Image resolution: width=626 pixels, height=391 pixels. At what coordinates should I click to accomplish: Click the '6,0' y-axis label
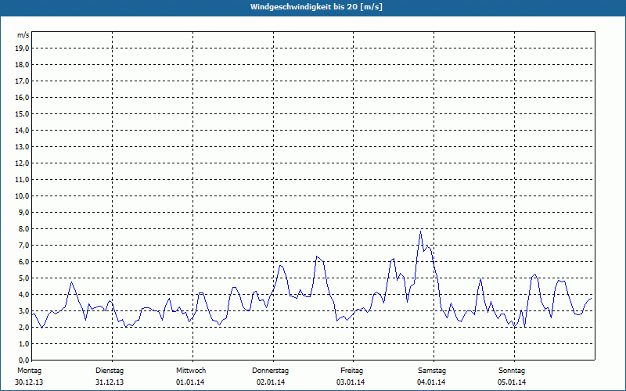pyautogui.click(x=24, y=261)
